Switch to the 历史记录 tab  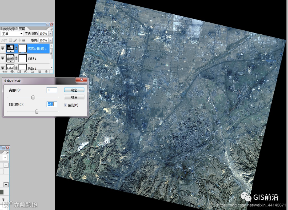(x=9, y=29)
